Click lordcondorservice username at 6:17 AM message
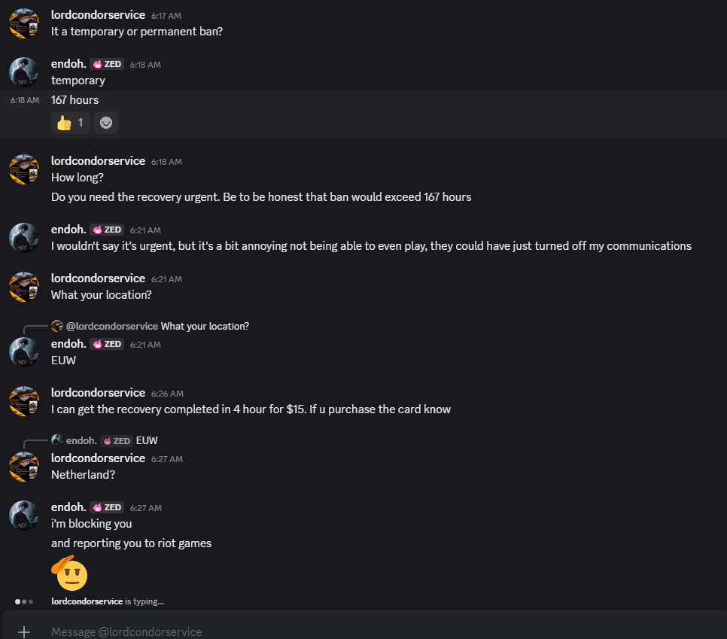 [x=98, y=15]
